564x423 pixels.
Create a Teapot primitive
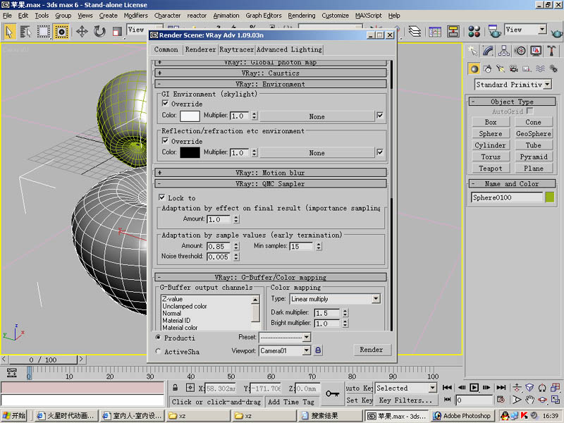point(490,168)
